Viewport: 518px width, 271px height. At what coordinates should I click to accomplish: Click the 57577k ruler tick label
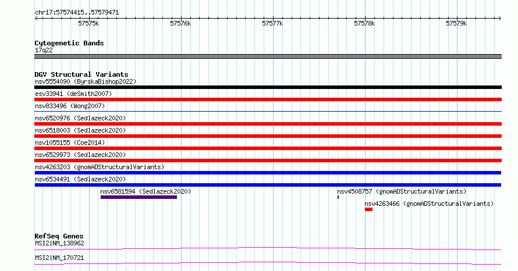[272, 23]
